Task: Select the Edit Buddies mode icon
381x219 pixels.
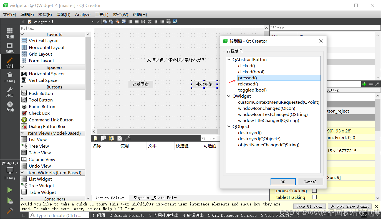Action: click(117, 22)
